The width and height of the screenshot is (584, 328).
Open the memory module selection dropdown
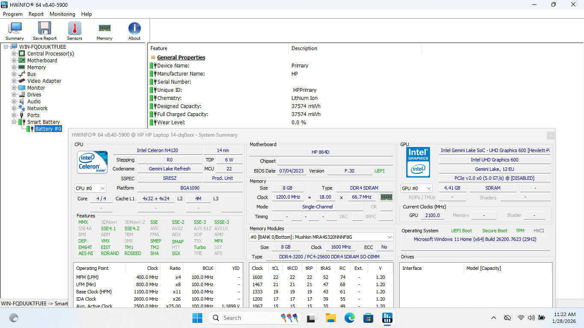(321, 237)
